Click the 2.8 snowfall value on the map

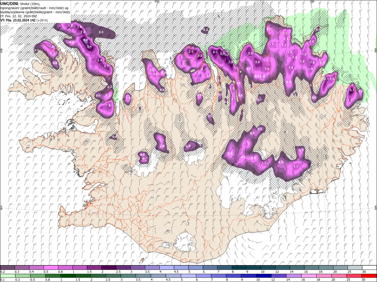point(191,51)
